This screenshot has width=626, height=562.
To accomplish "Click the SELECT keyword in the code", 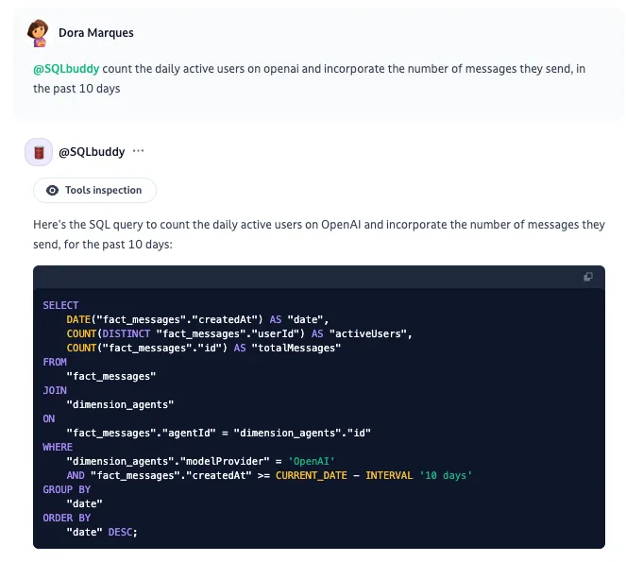I will pyautogui.click(x=60, y=306).
